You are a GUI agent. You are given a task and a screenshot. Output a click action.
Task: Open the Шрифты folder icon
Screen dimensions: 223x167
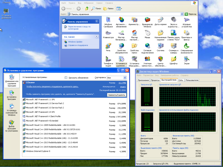[173, 60]
